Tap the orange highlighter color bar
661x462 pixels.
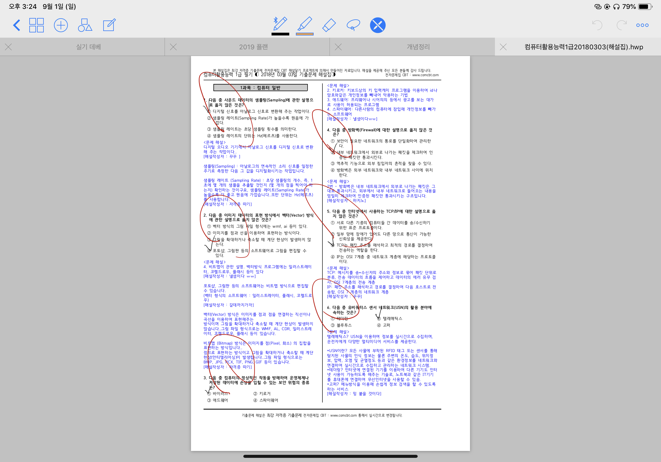[304, 34]
